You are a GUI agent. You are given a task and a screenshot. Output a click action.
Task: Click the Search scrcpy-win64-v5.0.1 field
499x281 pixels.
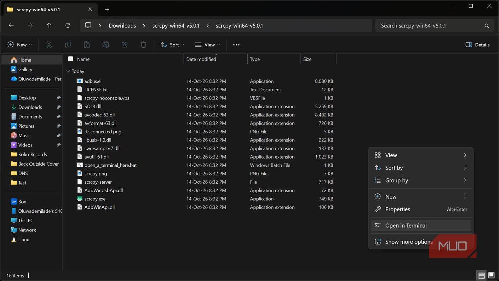click(434, 25)
